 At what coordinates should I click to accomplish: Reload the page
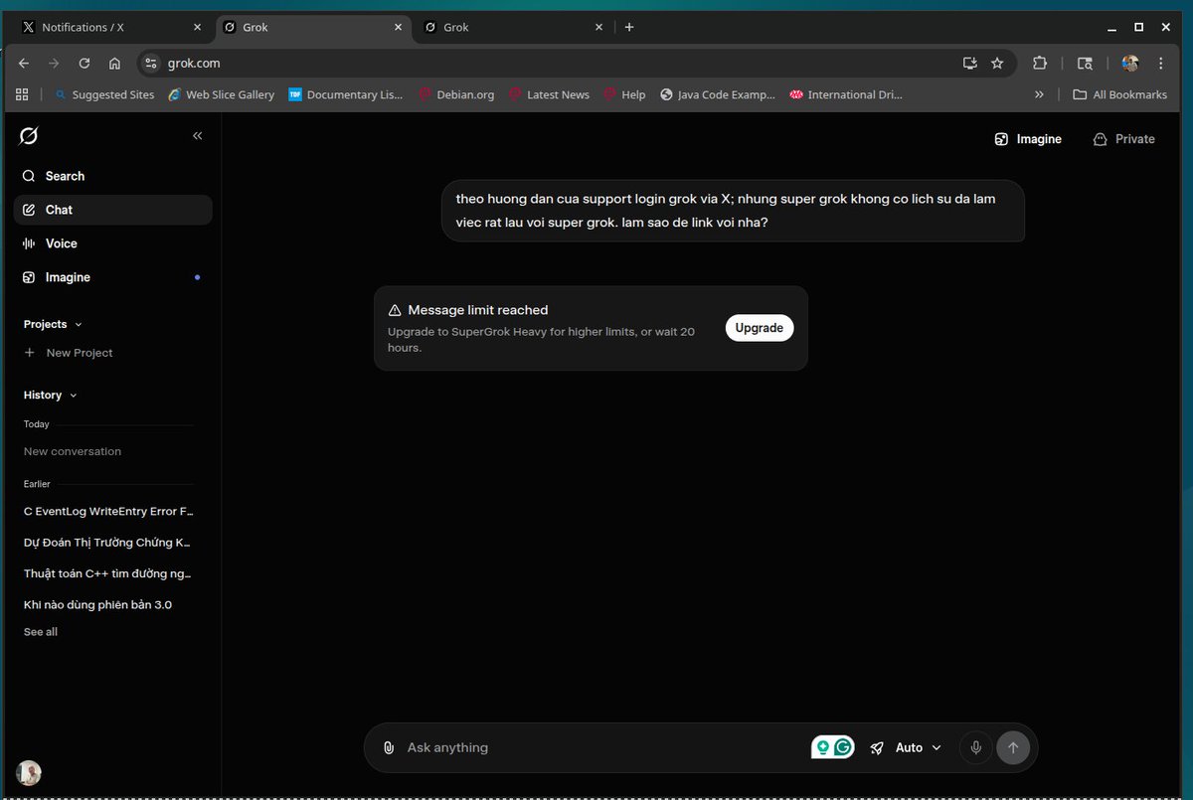coord(85,63)
